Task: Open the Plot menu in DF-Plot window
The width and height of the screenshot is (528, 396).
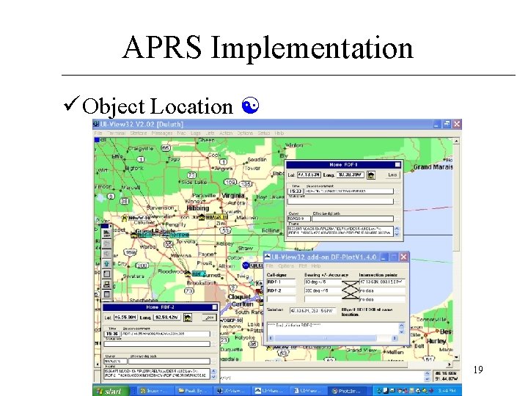Action: 302,266
